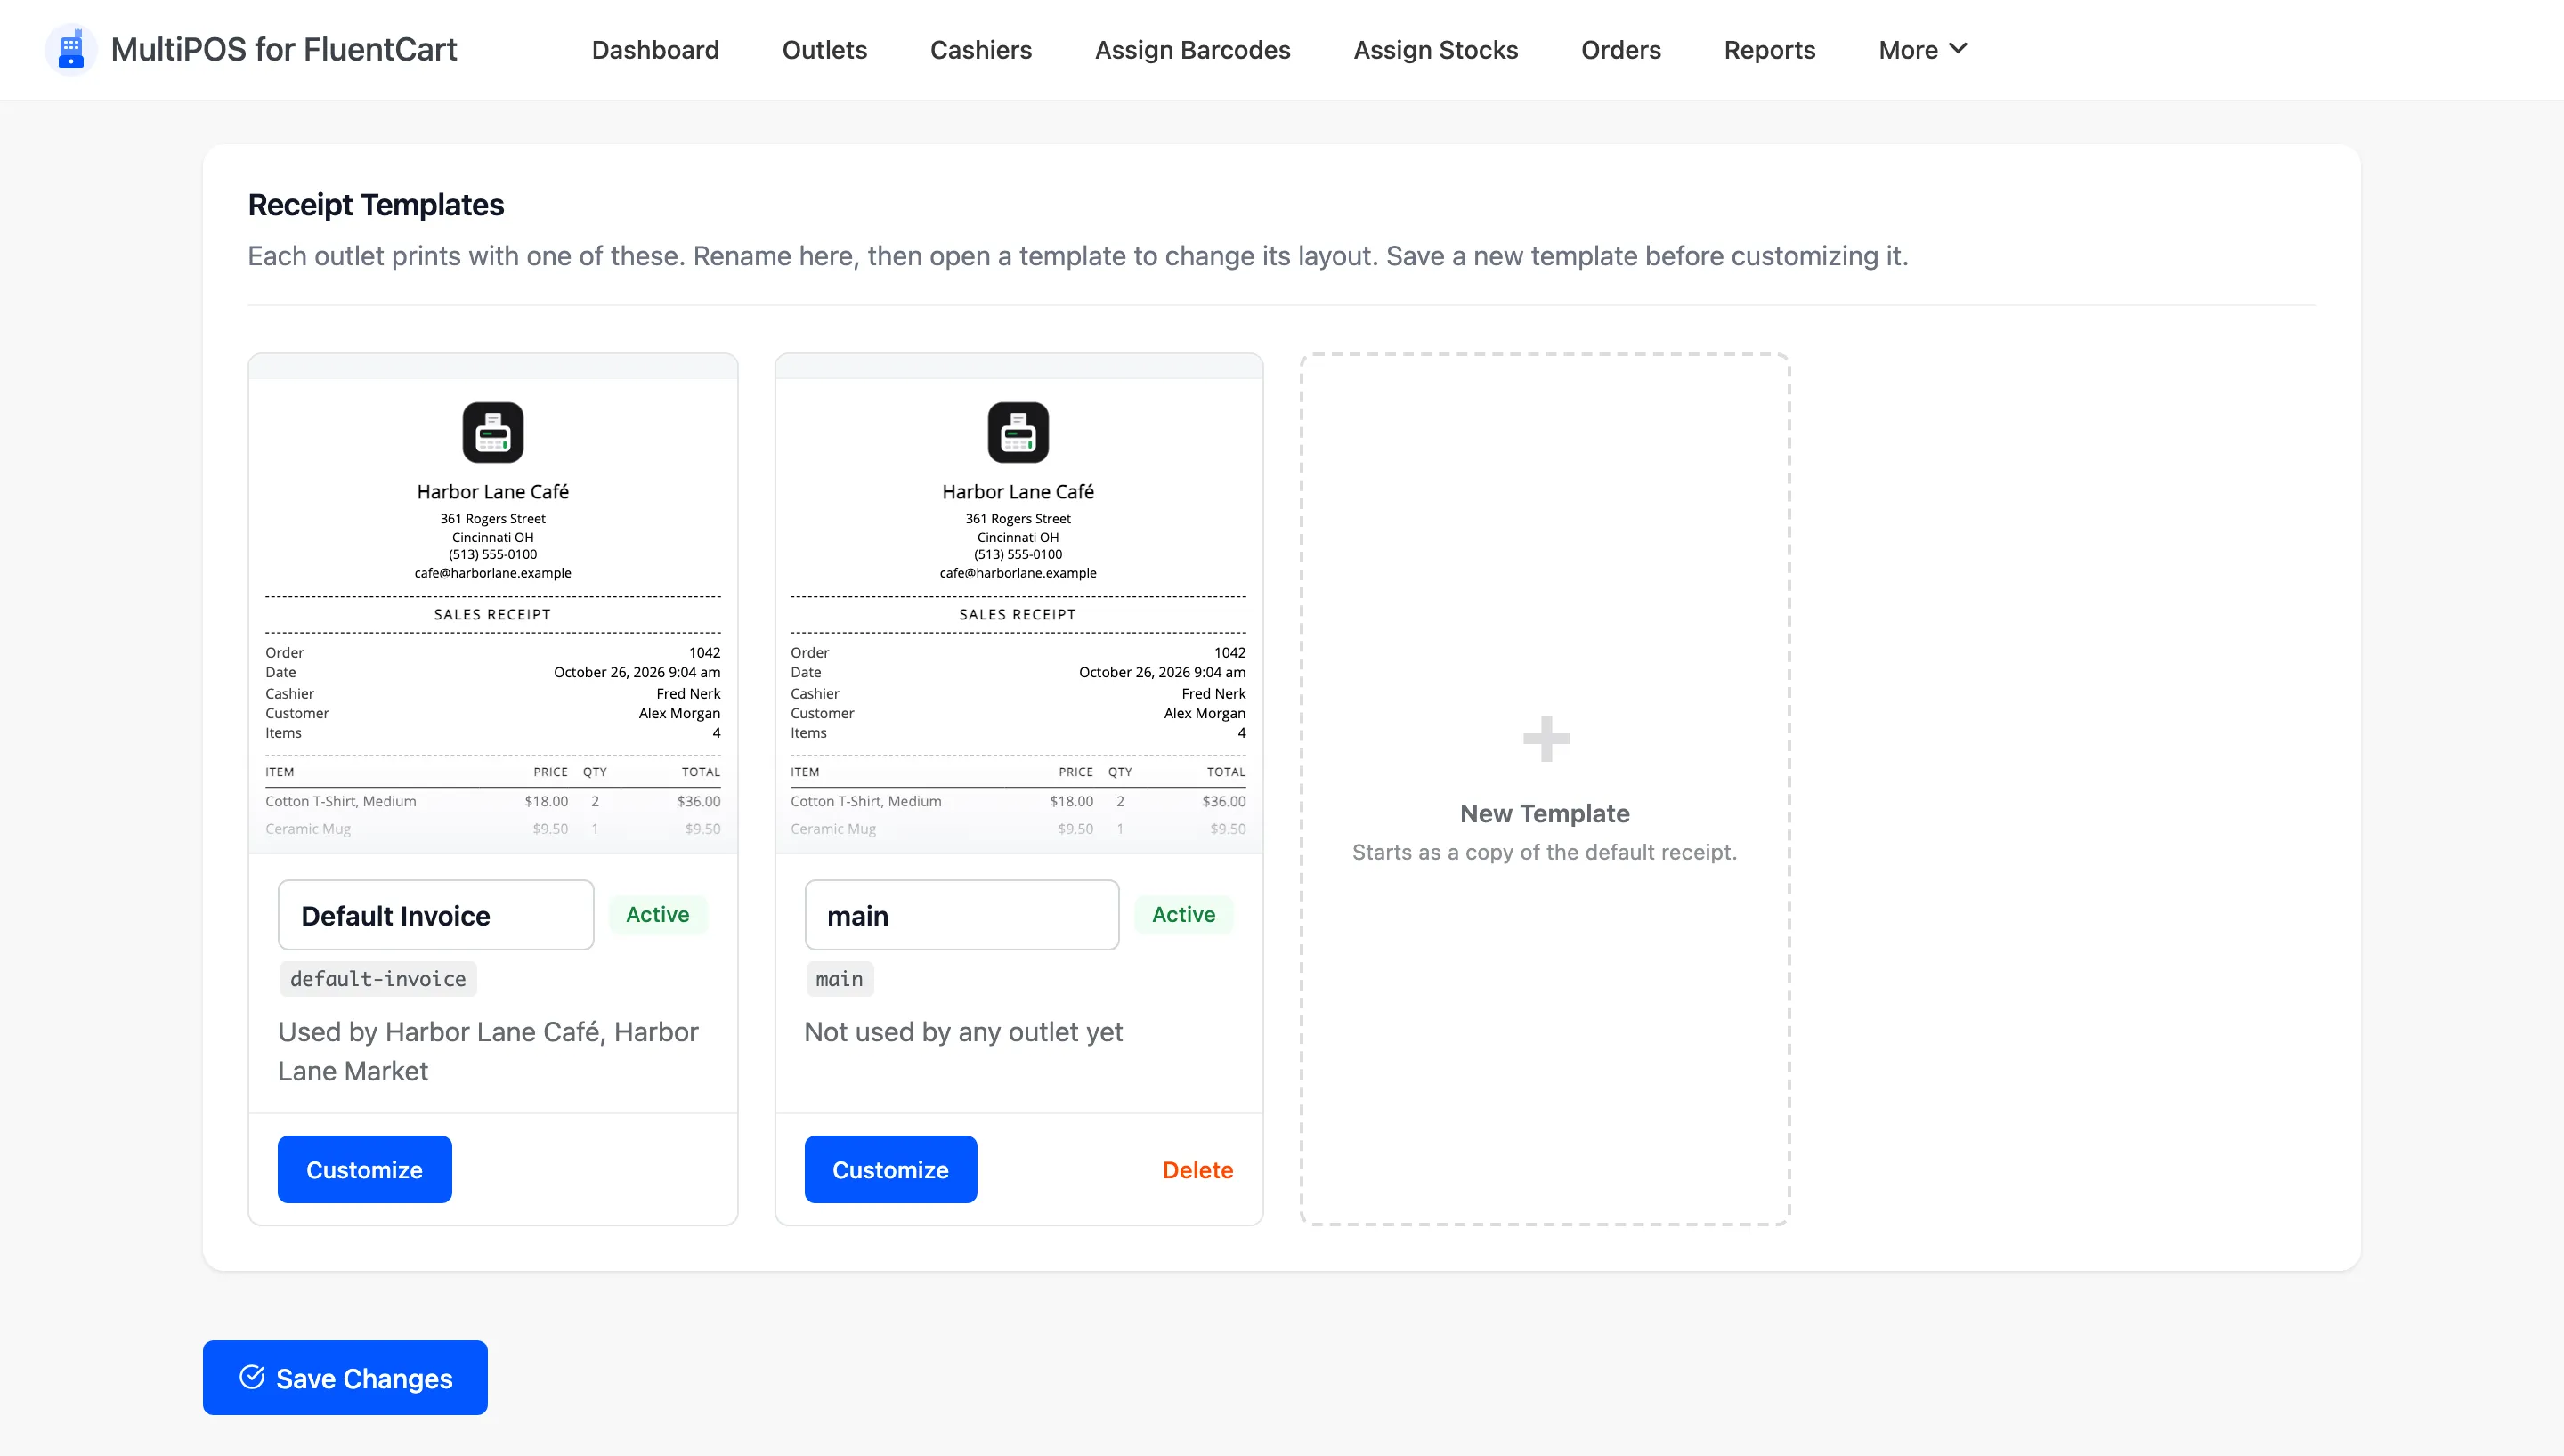The width and height of the screenshot is (2564, 1456).
Task: Open the Reports page
Action: 1769,49
